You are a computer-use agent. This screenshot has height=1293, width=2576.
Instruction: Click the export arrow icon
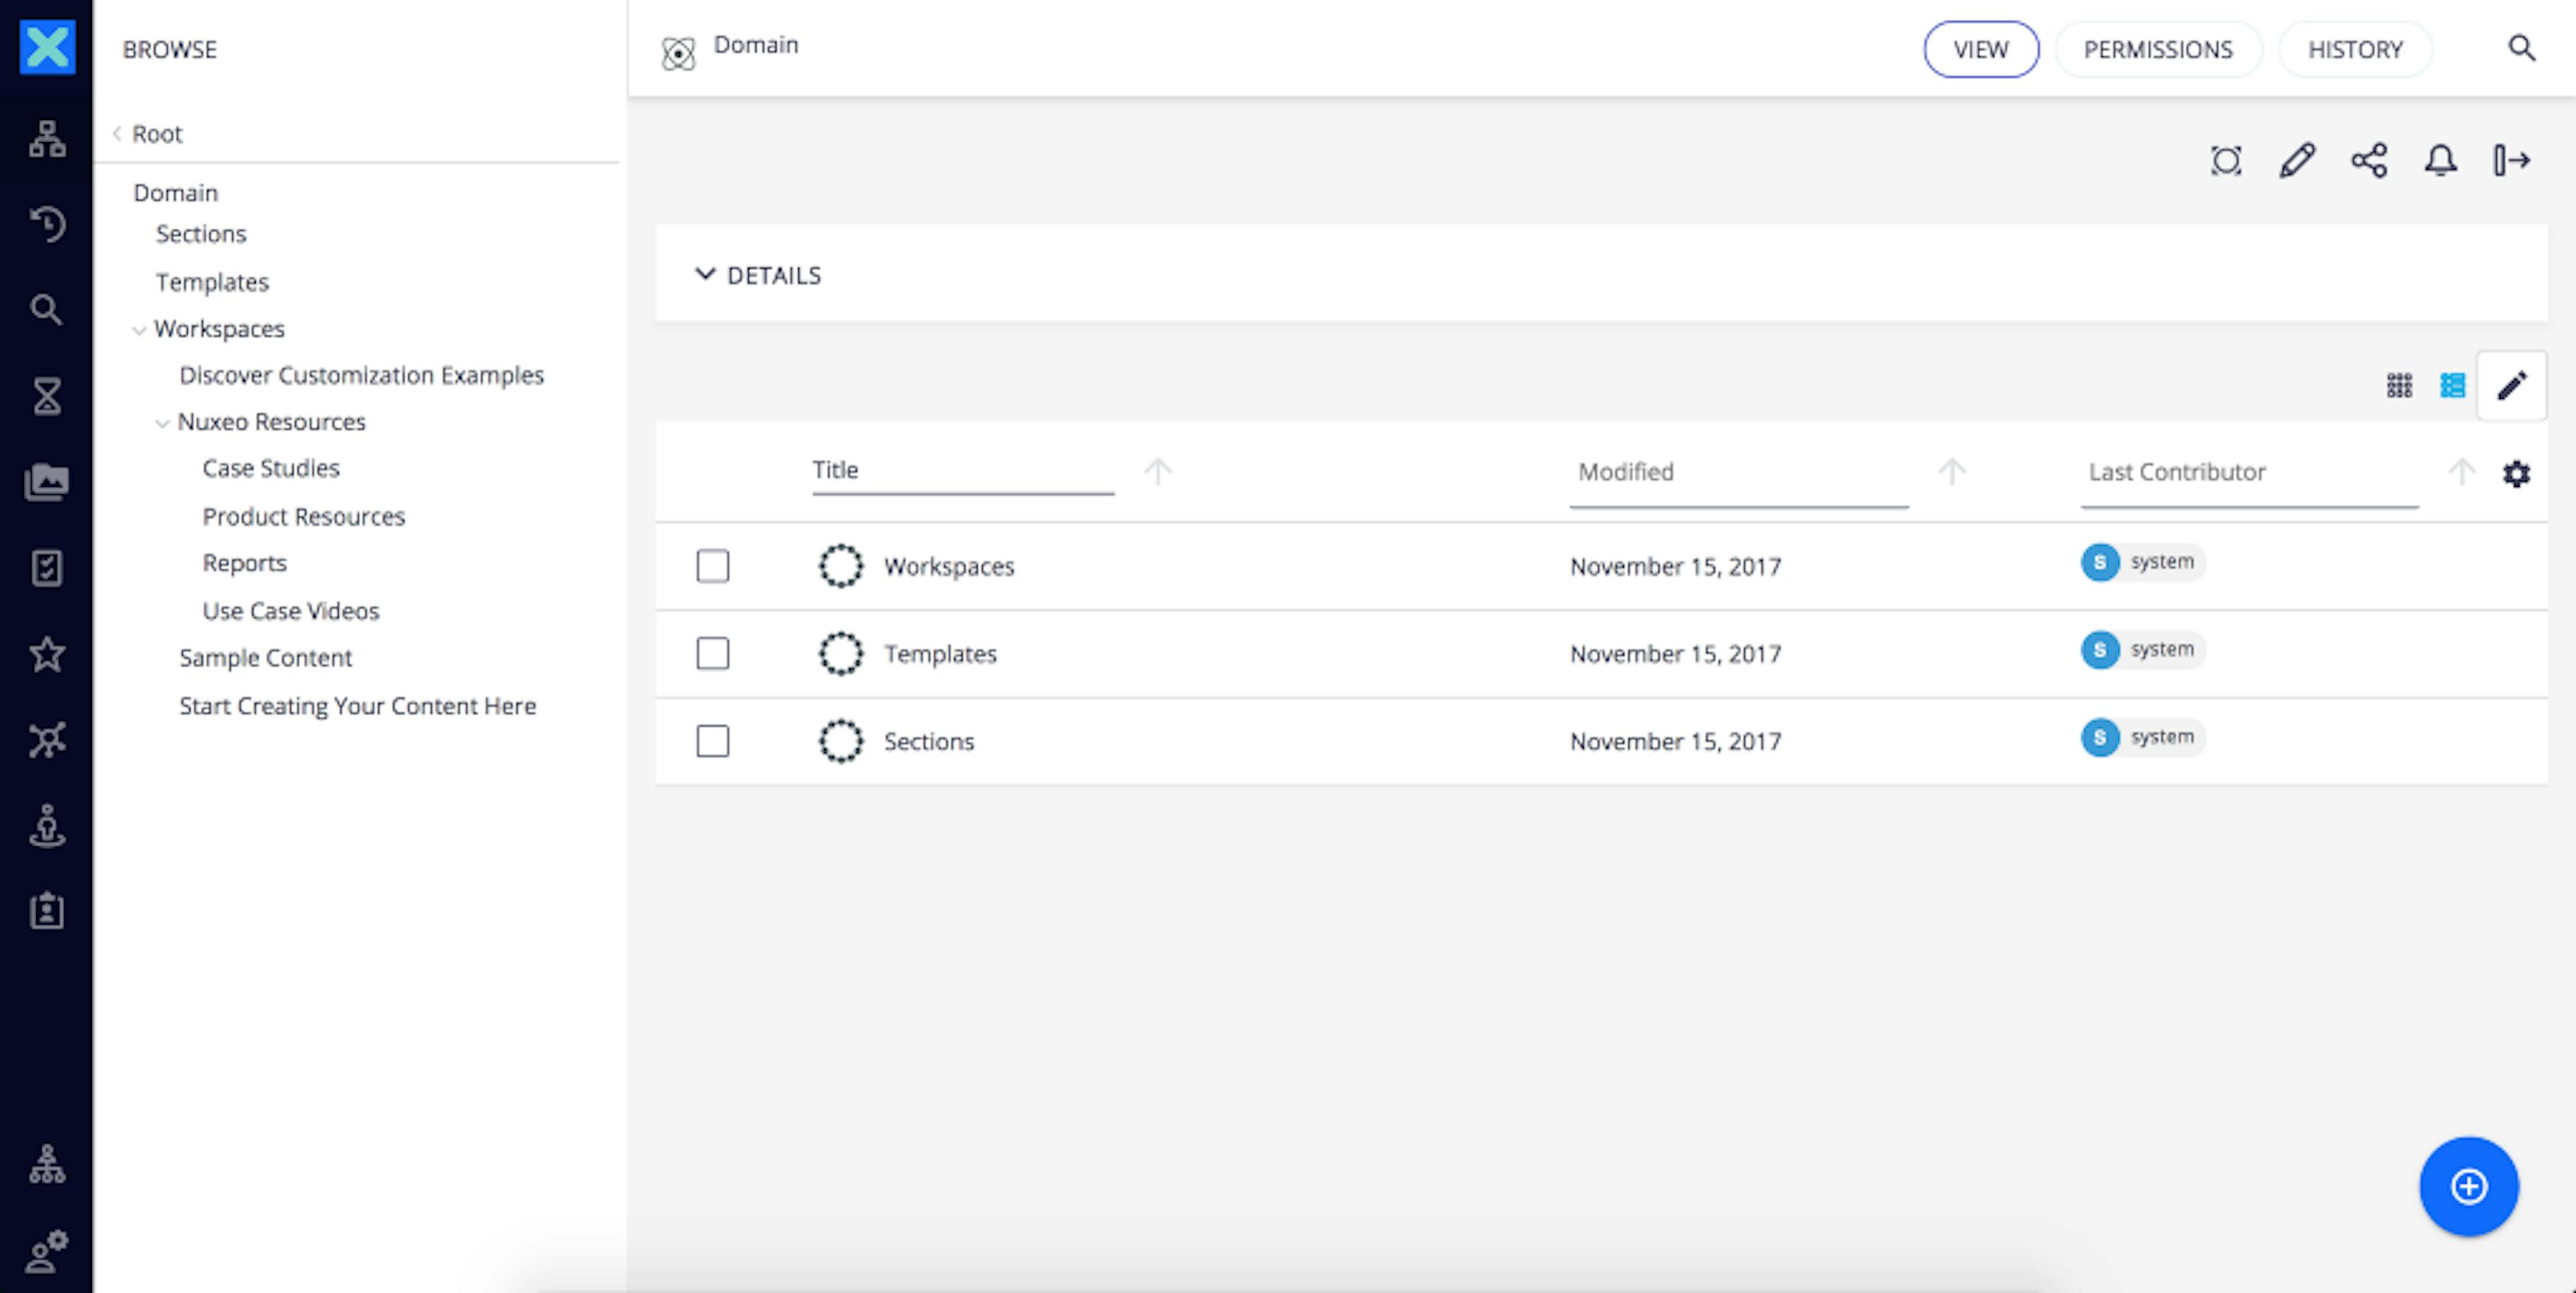[2512, 160]
